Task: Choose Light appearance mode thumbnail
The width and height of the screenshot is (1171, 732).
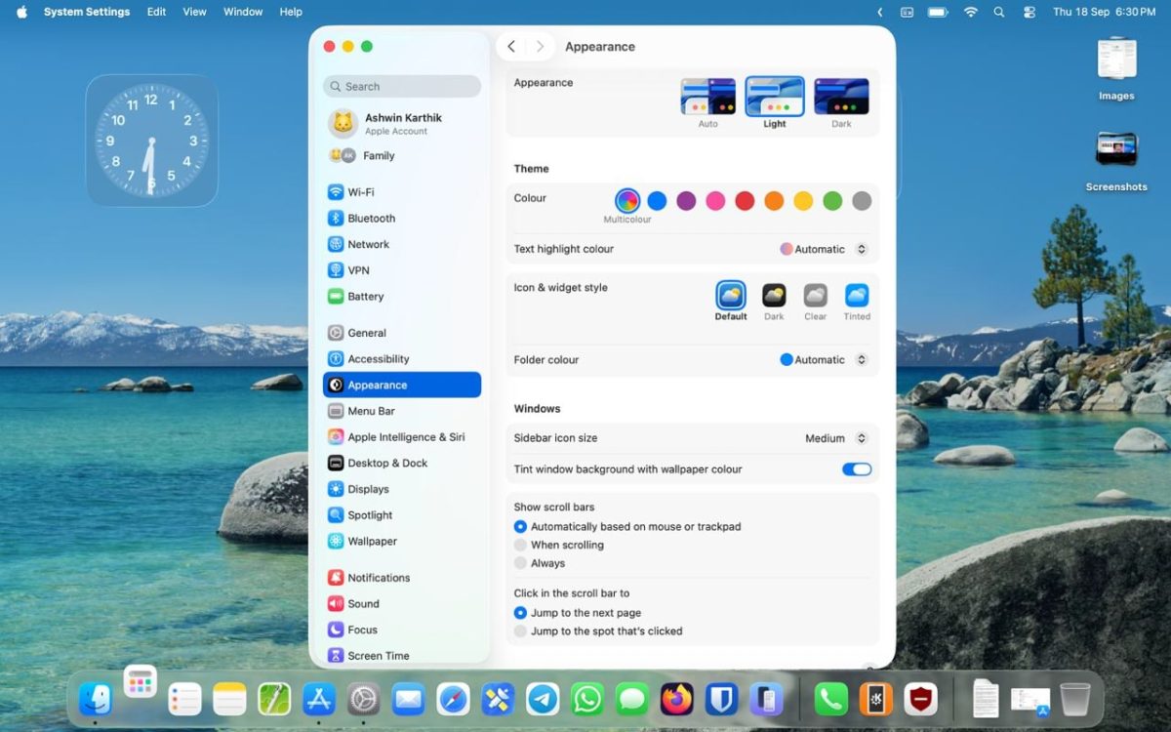Action: [x=775, y=97]
